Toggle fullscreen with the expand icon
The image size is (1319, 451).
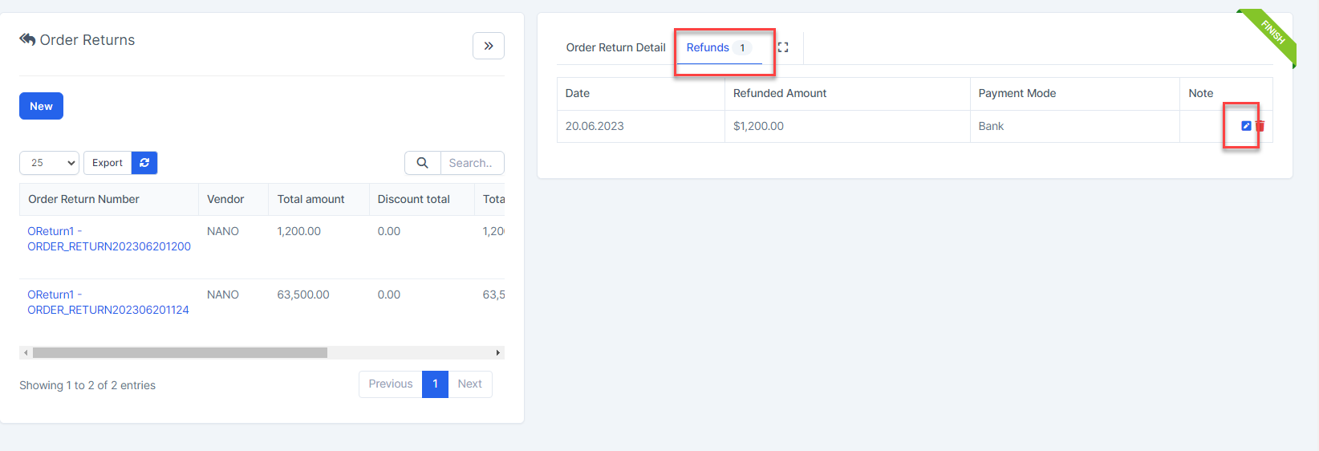(x=783, y=47)
